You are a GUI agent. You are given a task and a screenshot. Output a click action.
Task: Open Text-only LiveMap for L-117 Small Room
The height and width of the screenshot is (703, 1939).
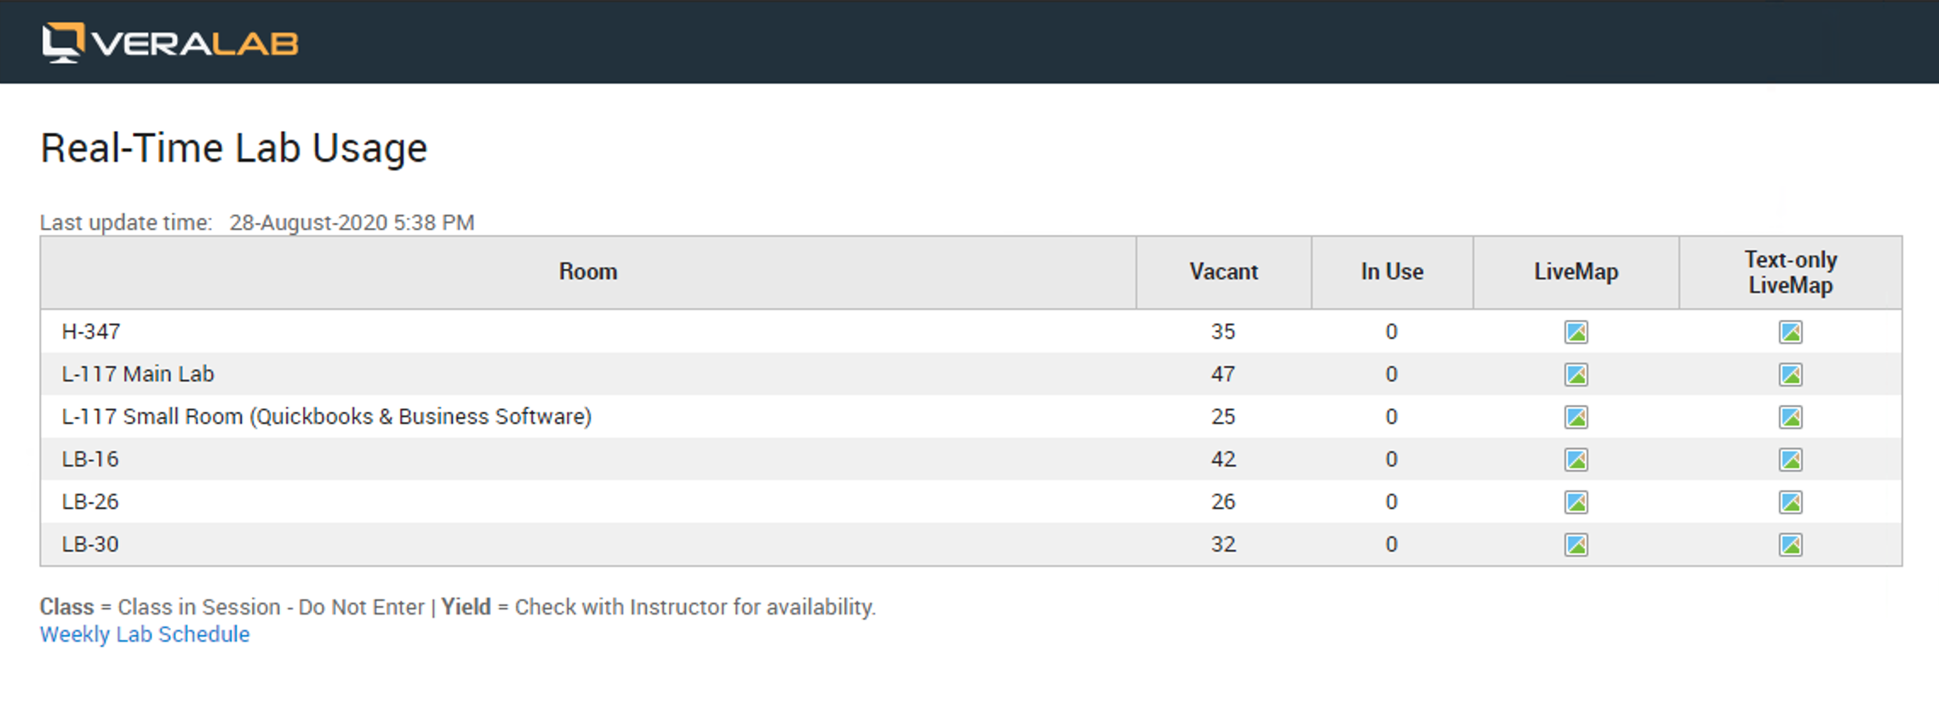1790,417
